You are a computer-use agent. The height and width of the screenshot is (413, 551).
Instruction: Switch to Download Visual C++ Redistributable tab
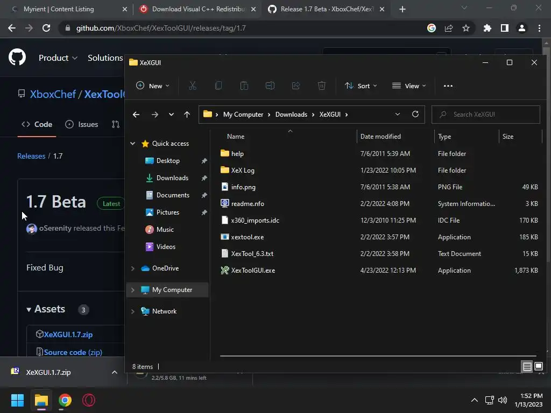198,9
